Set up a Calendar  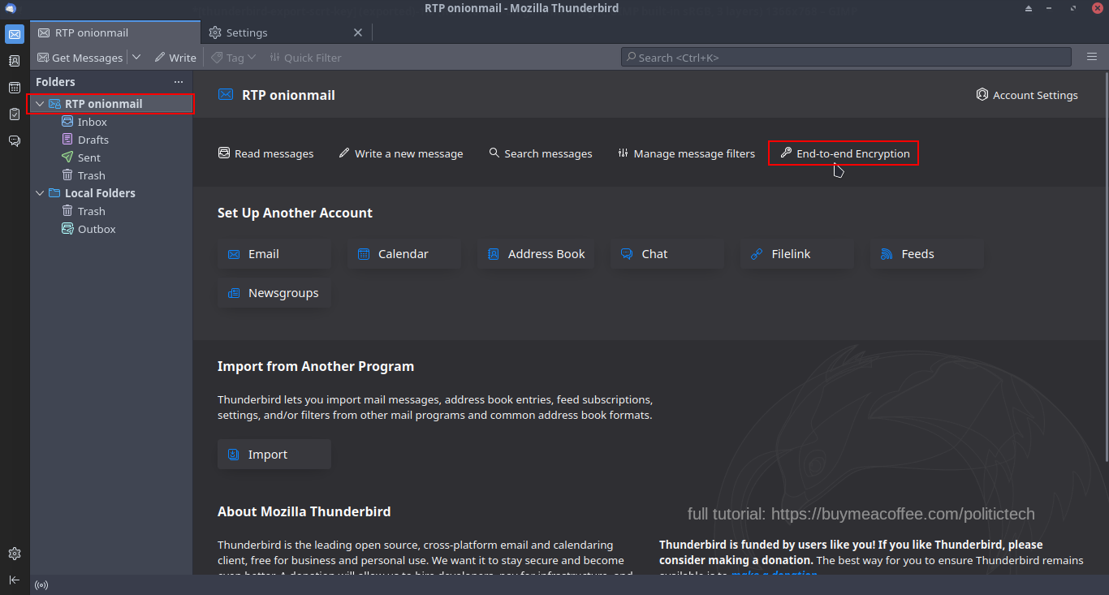click(404, 254)
